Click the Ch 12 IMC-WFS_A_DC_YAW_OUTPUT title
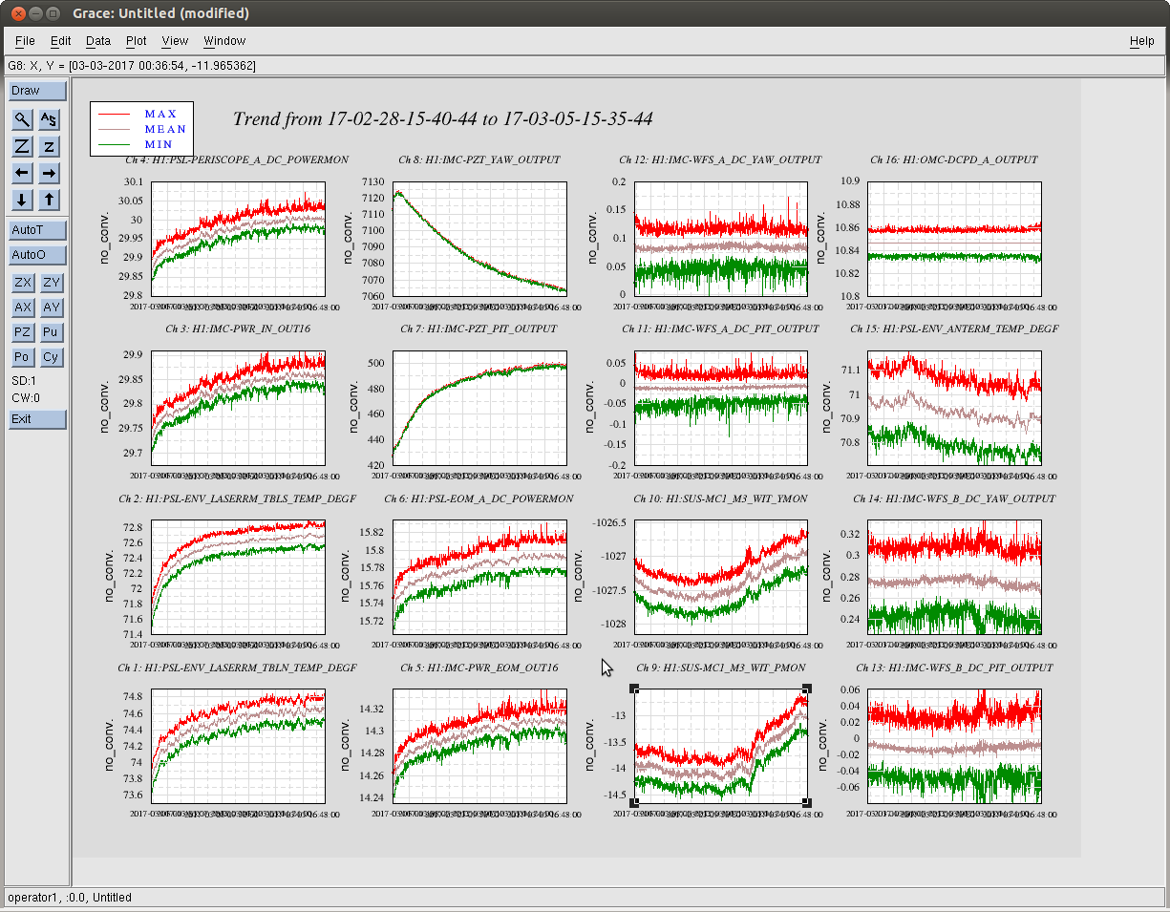Image resolution: width=1170 pixels, height=912 pixels. pos(720,159)
